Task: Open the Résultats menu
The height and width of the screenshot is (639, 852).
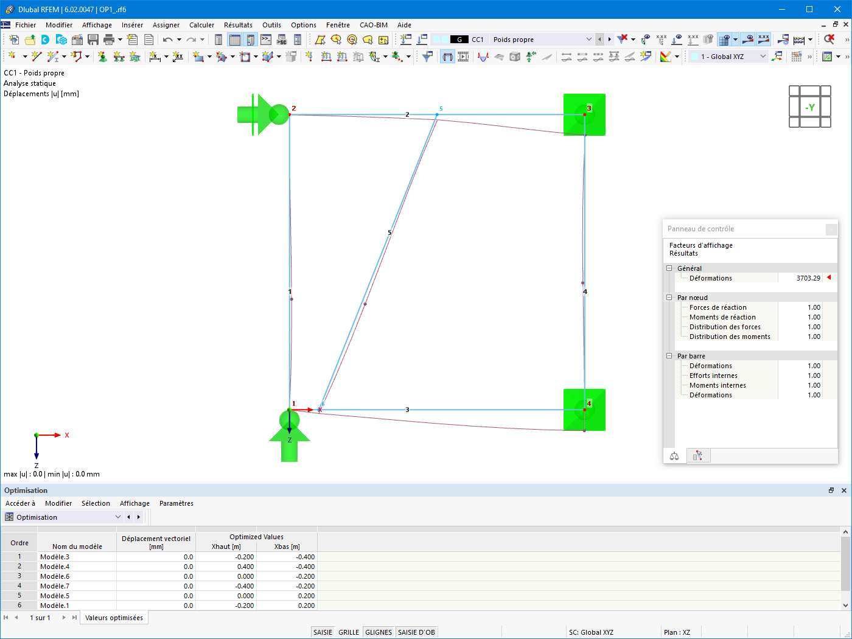Action: (x=238, y=25)
